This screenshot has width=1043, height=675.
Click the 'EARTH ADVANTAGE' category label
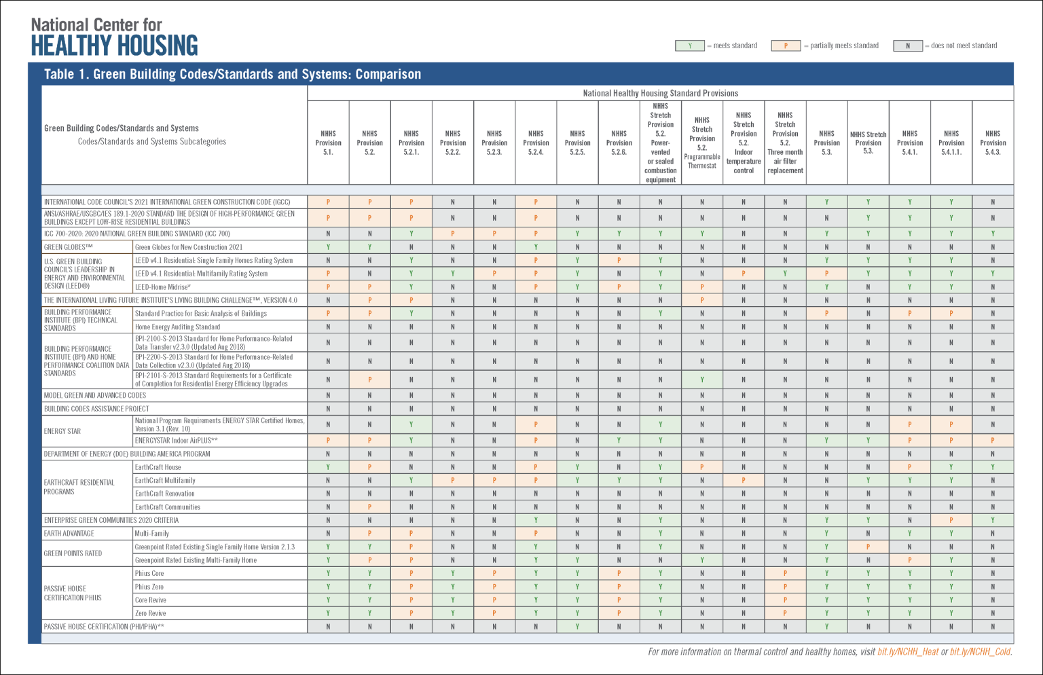point(69,534)
